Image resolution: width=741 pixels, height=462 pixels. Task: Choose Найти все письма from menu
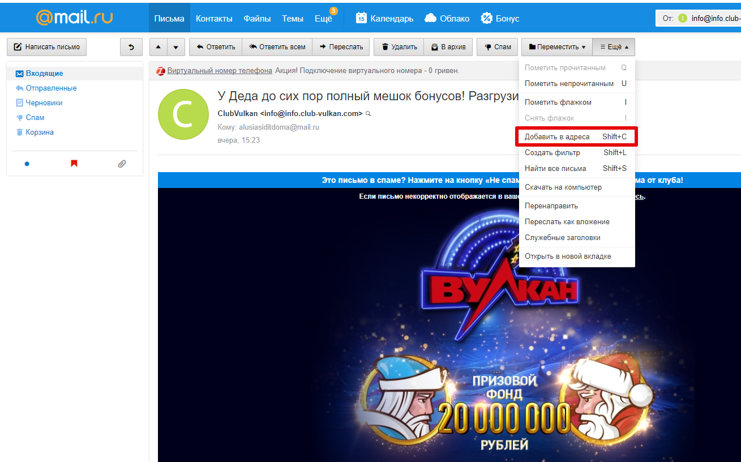tap(577, 169)
